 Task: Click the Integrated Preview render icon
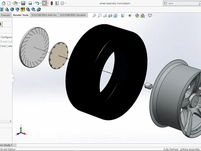pyautogui.click(x=1, y=9)
